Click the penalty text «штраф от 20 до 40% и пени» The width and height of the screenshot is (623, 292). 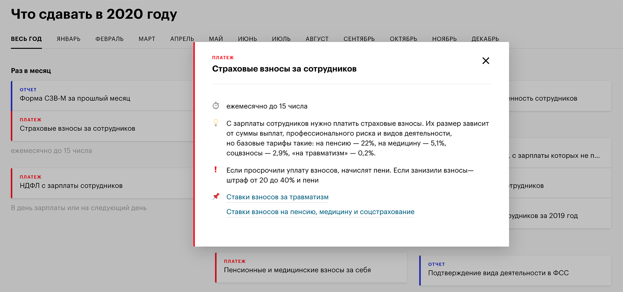(x=272, y=180)
